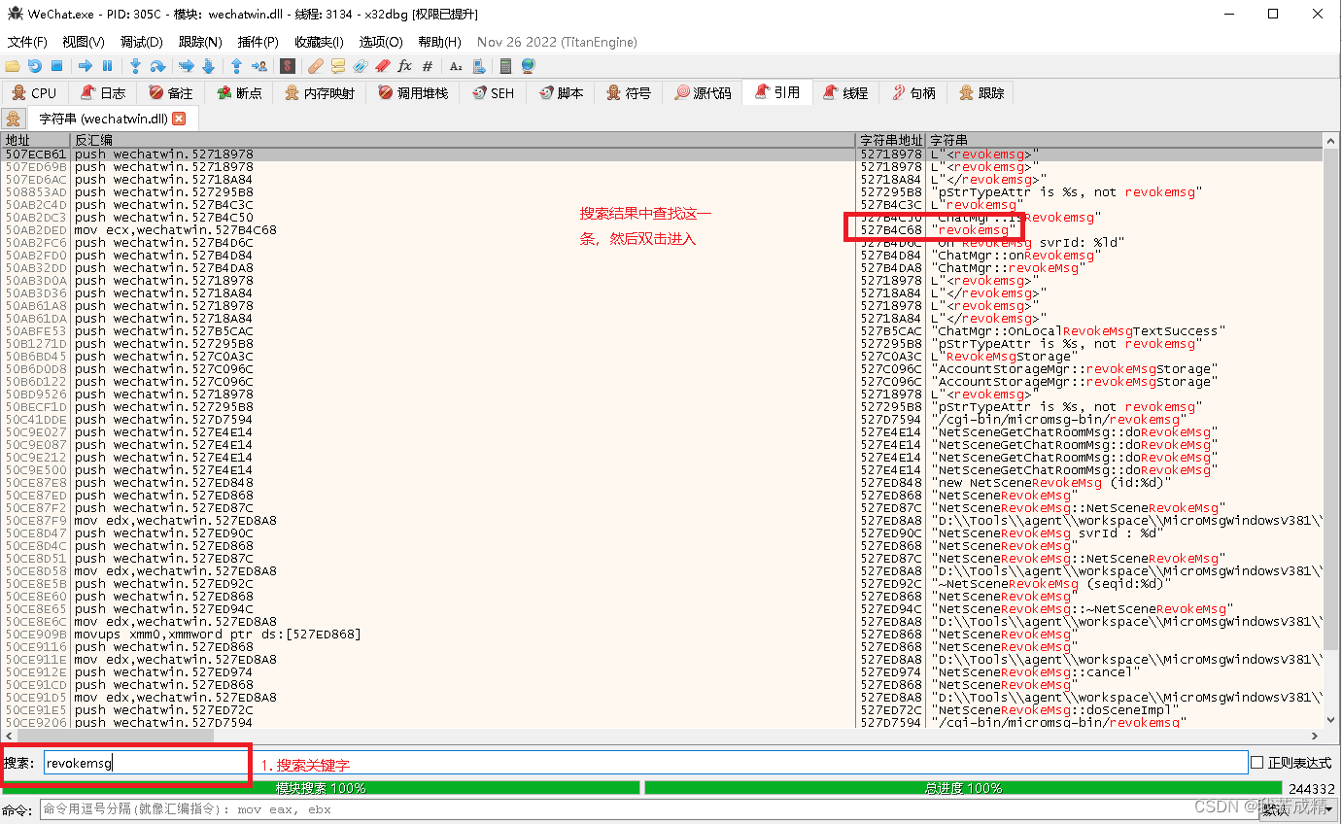The width and height of the screenshot is (1342, 824).
Task: Select row with address 50AB2DED
Action: point(662,230)
